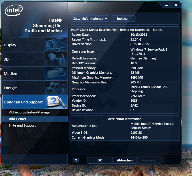Click the Report Date value 10/13/2013

point(139,35)
